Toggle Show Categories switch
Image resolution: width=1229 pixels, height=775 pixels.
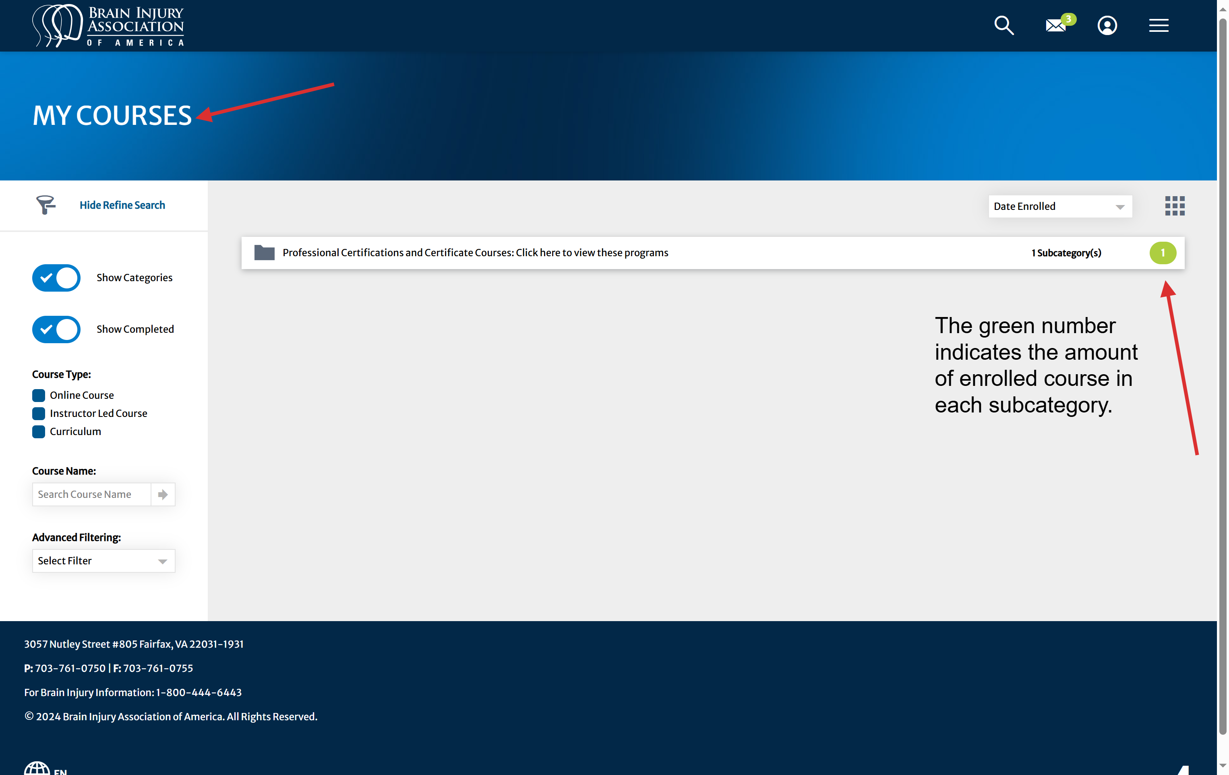click(x=56, y=278)
